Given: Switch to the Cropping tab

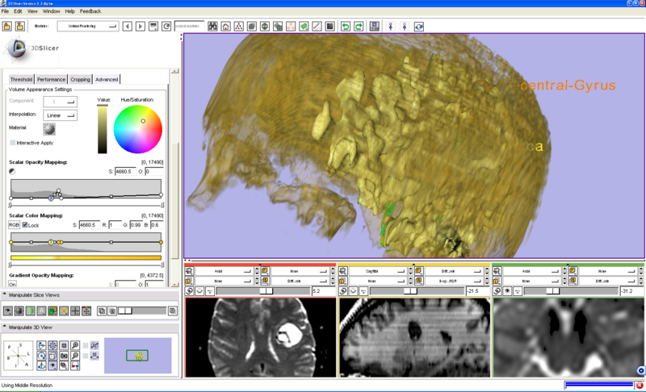Looking at the screenshot, I should click(x=81, y=79).
